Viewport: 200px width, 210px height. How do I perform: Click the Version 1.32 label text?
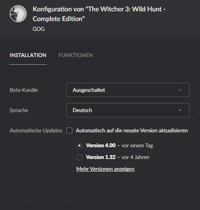(101, 157)
